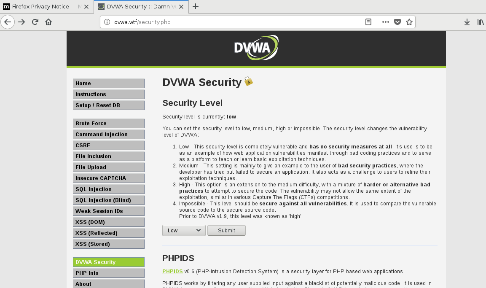Select the DVWA Security browser tab
The height and width of the screenshot is (288, 486).
141,6
